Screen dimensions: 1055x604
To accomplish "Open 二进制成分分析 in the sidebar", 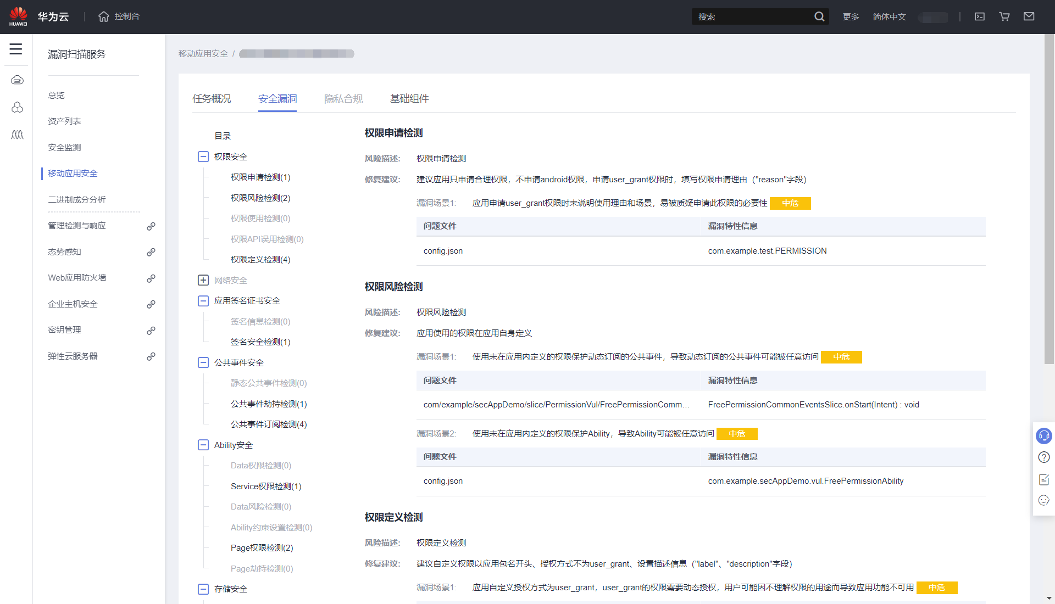I will click(76, 200).
